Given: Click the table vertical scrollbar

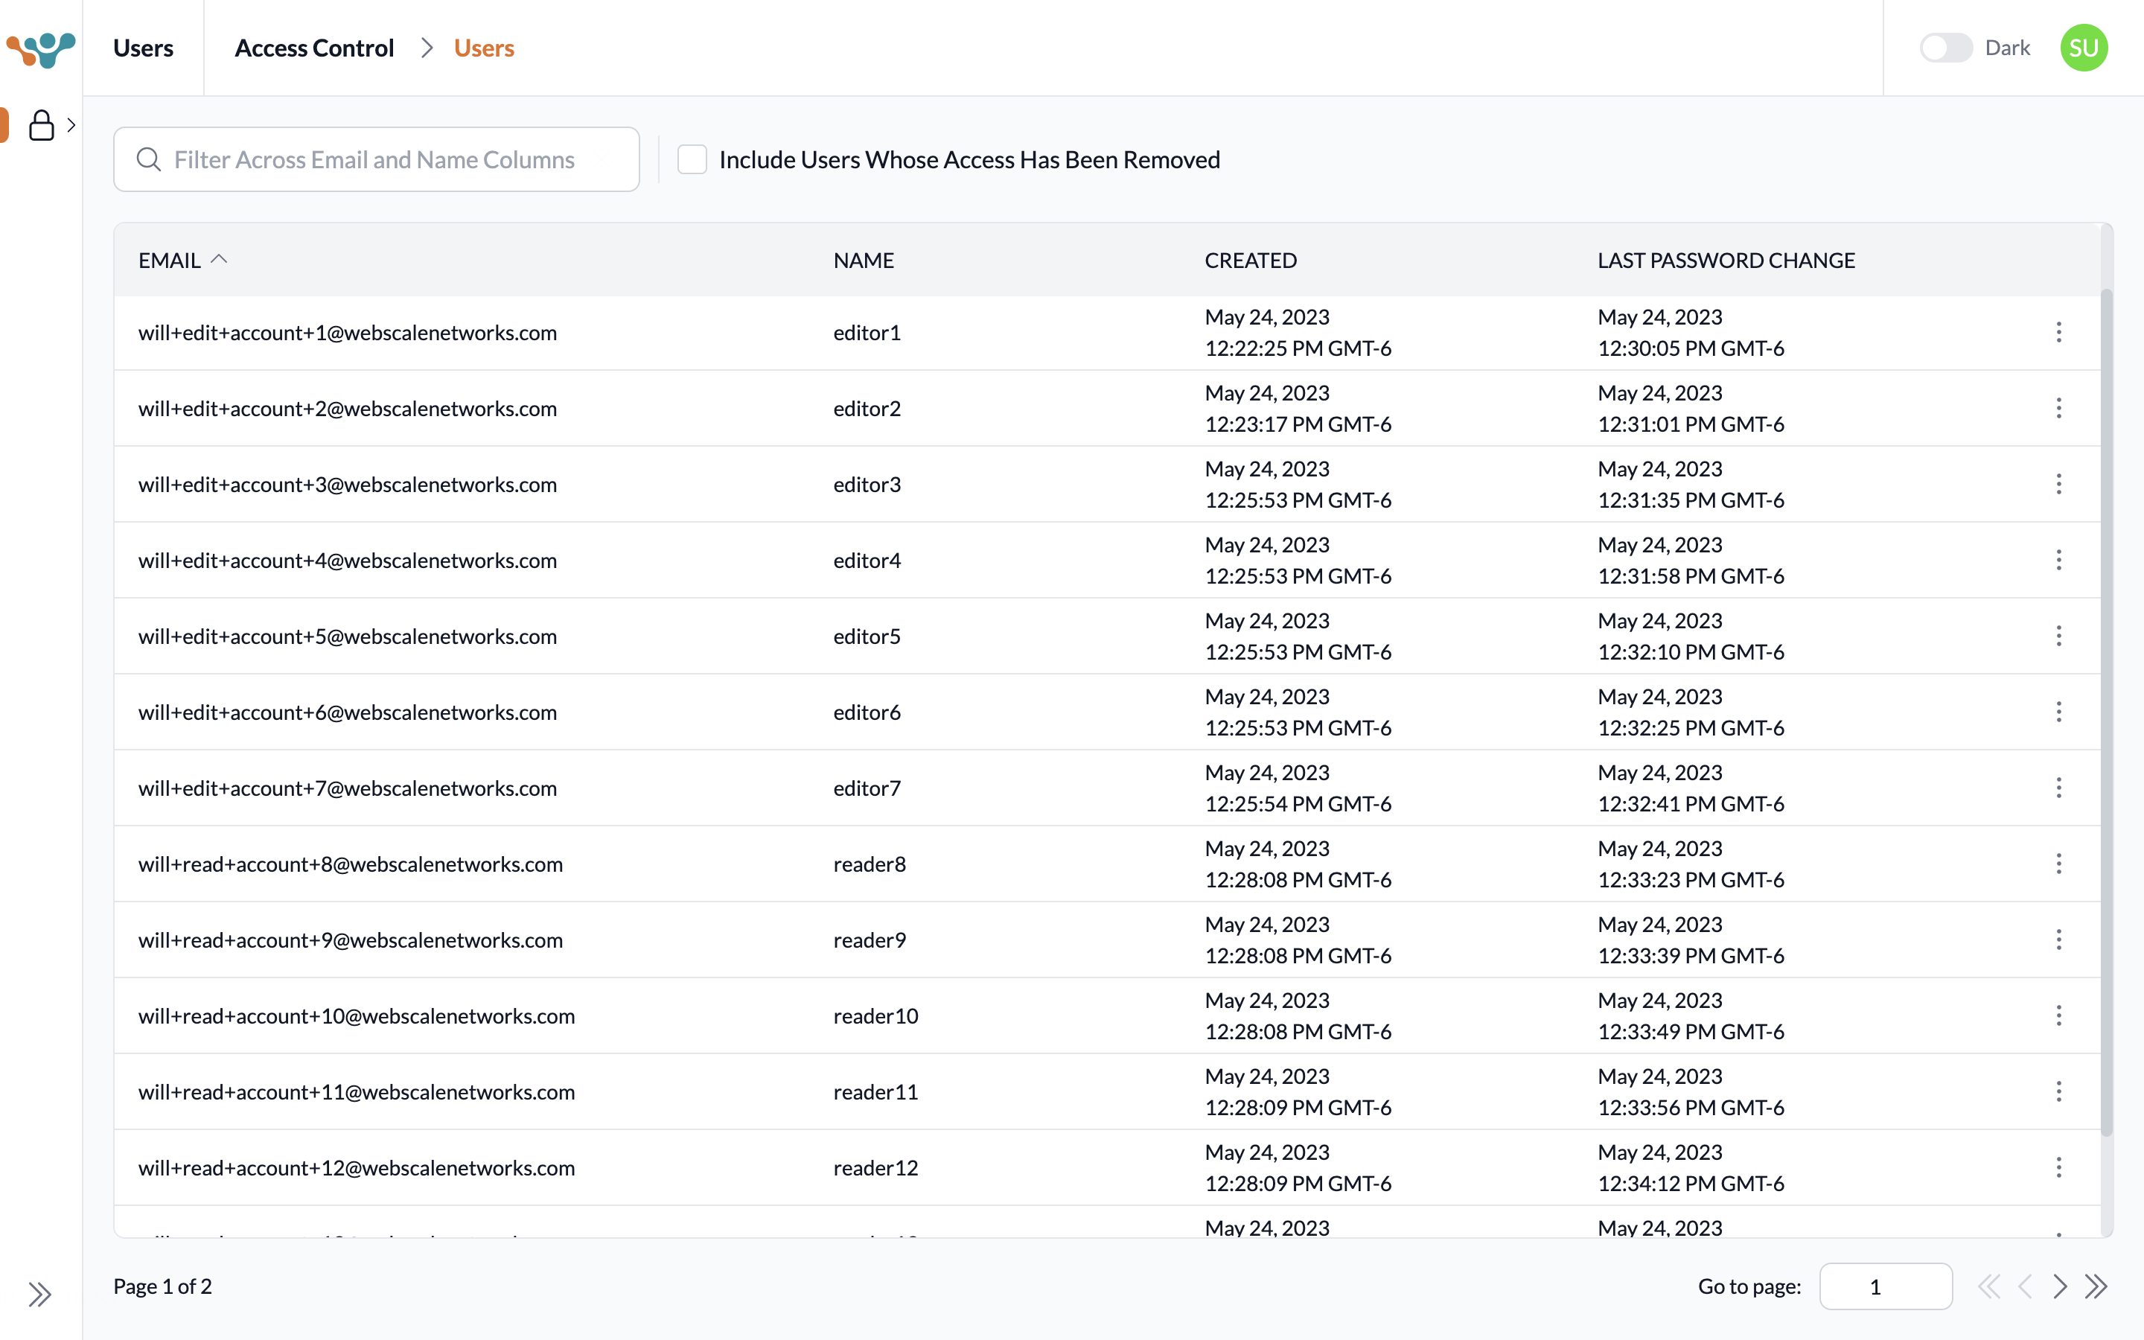Looking at the screenshot, I should pyautogui.click(x=2106, y=709).
